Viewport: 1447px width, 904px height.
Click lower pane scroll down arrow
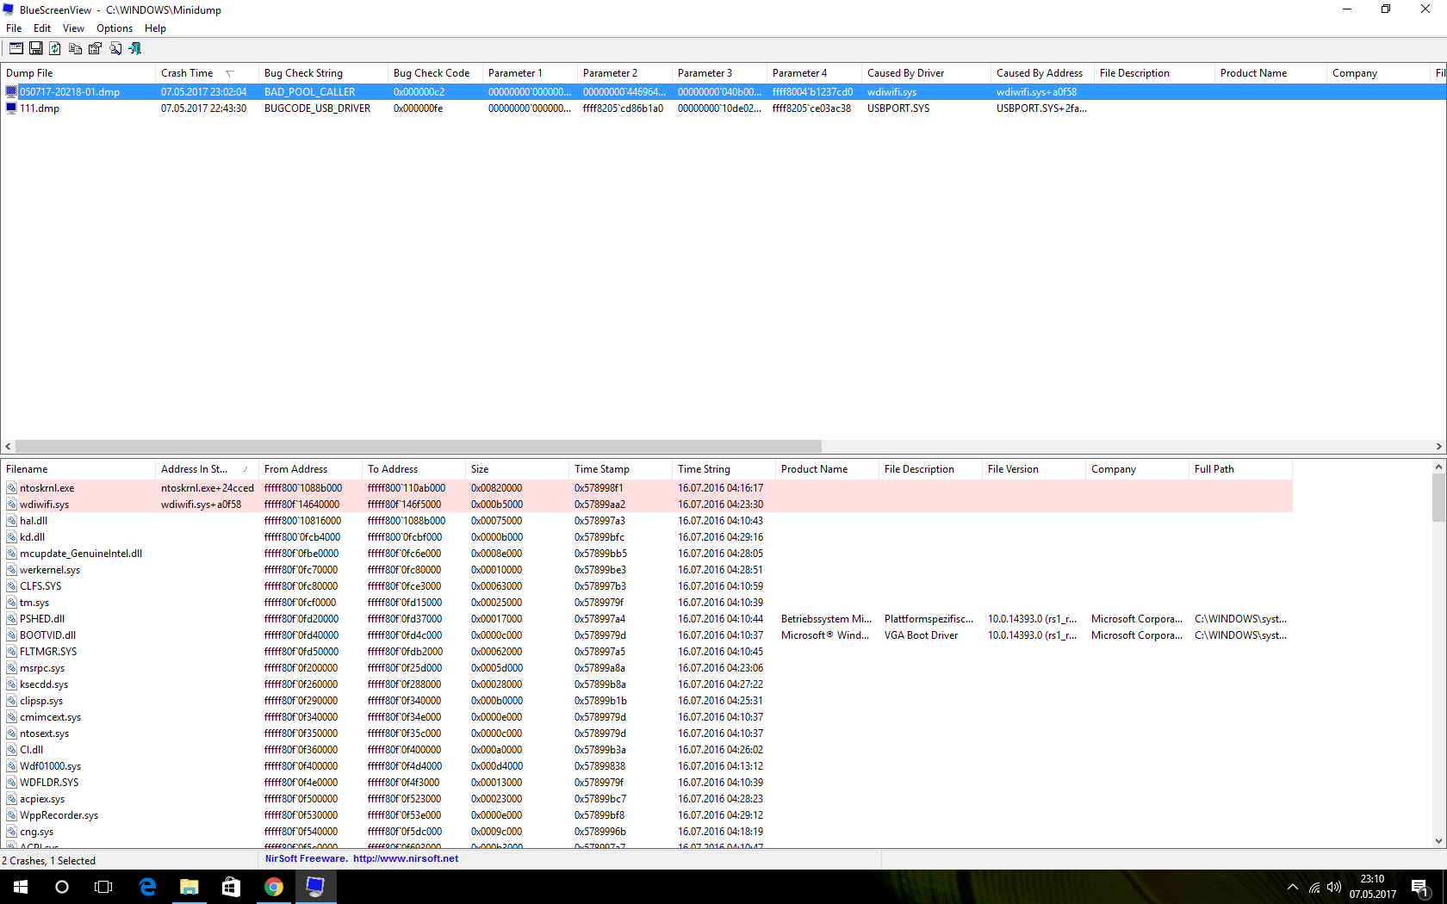(1438, 841)
